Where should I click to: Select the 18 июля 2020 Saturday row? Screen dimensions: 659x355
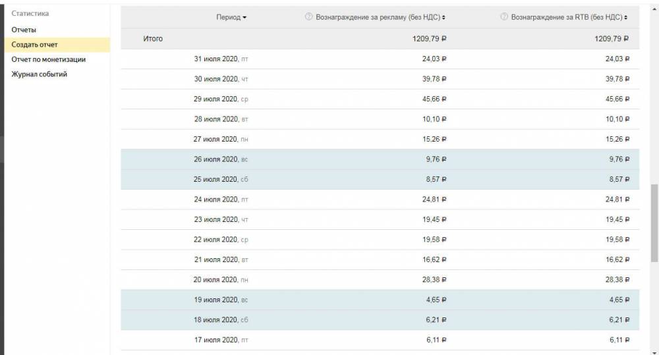point(220,320)
